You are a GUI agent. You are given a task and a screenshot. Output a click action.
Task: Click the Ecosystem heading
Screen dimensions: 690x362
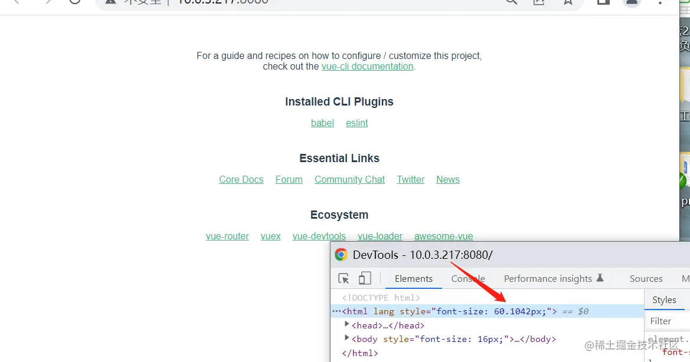(x=339, y=215)
